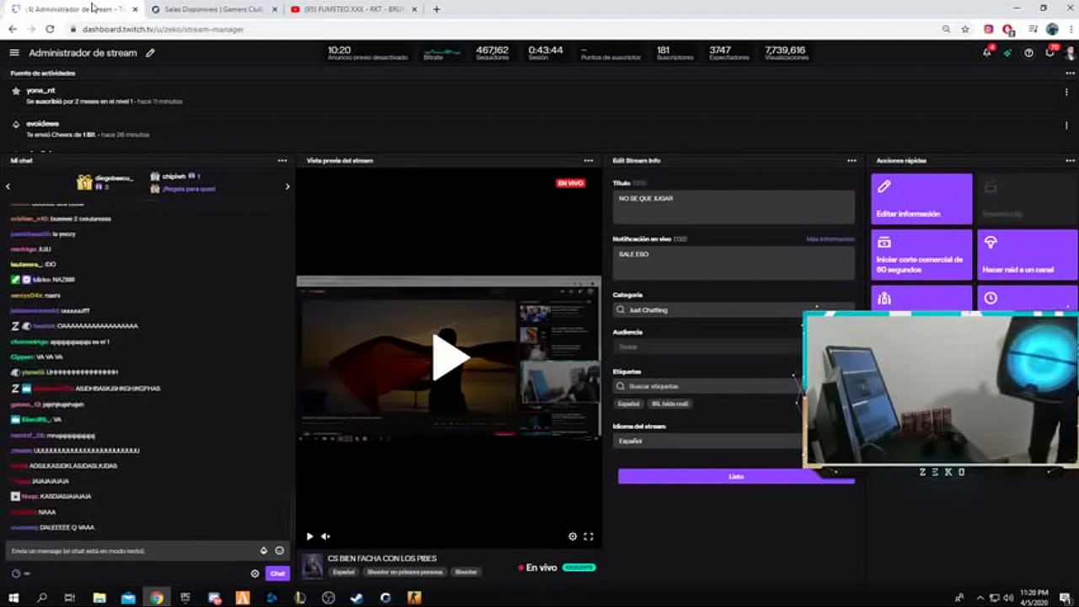Screen dimensions: 1079x607
Task: Click the Título text field
Action: (x=733, y=207)
